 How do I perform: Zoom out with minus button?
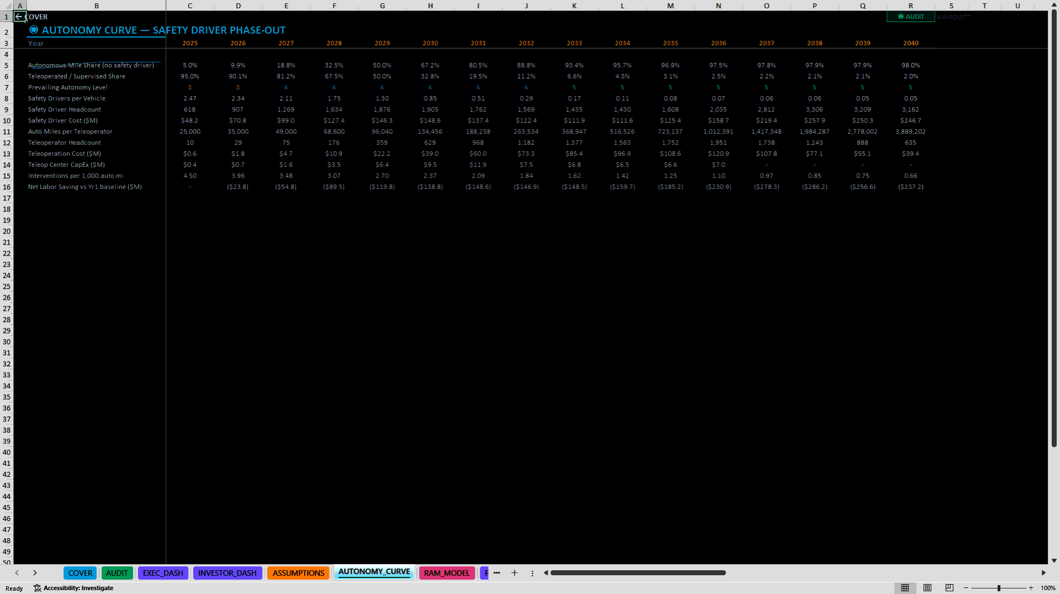coord(966,588)
